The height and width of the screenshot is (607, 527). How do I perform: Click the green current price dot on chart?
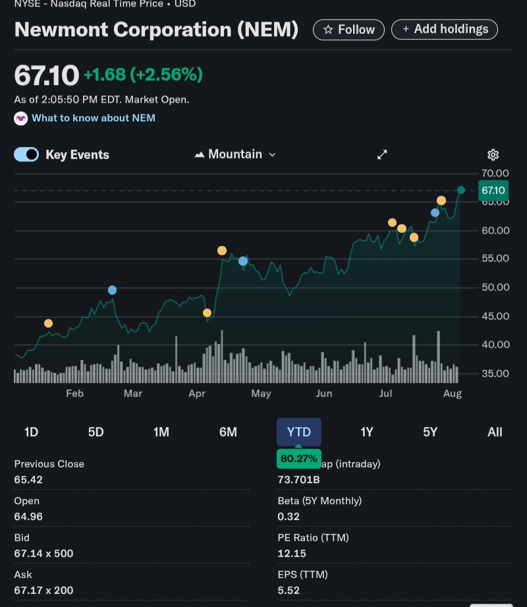(x=461, y=190)
